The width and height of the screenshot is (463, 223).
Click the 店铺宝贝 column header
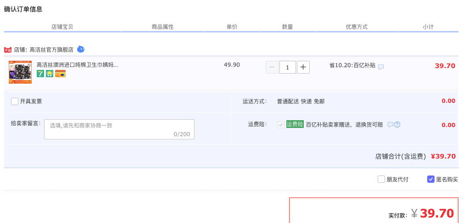62,27
